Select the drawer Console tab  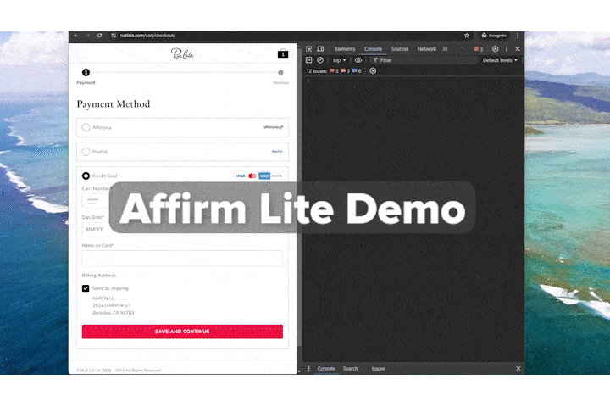tap(326, 369)
